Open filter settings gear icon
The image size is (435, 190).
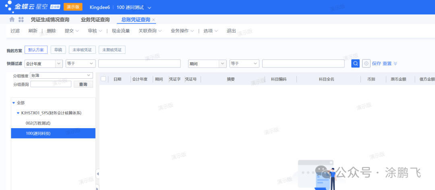tap(366, 63)
